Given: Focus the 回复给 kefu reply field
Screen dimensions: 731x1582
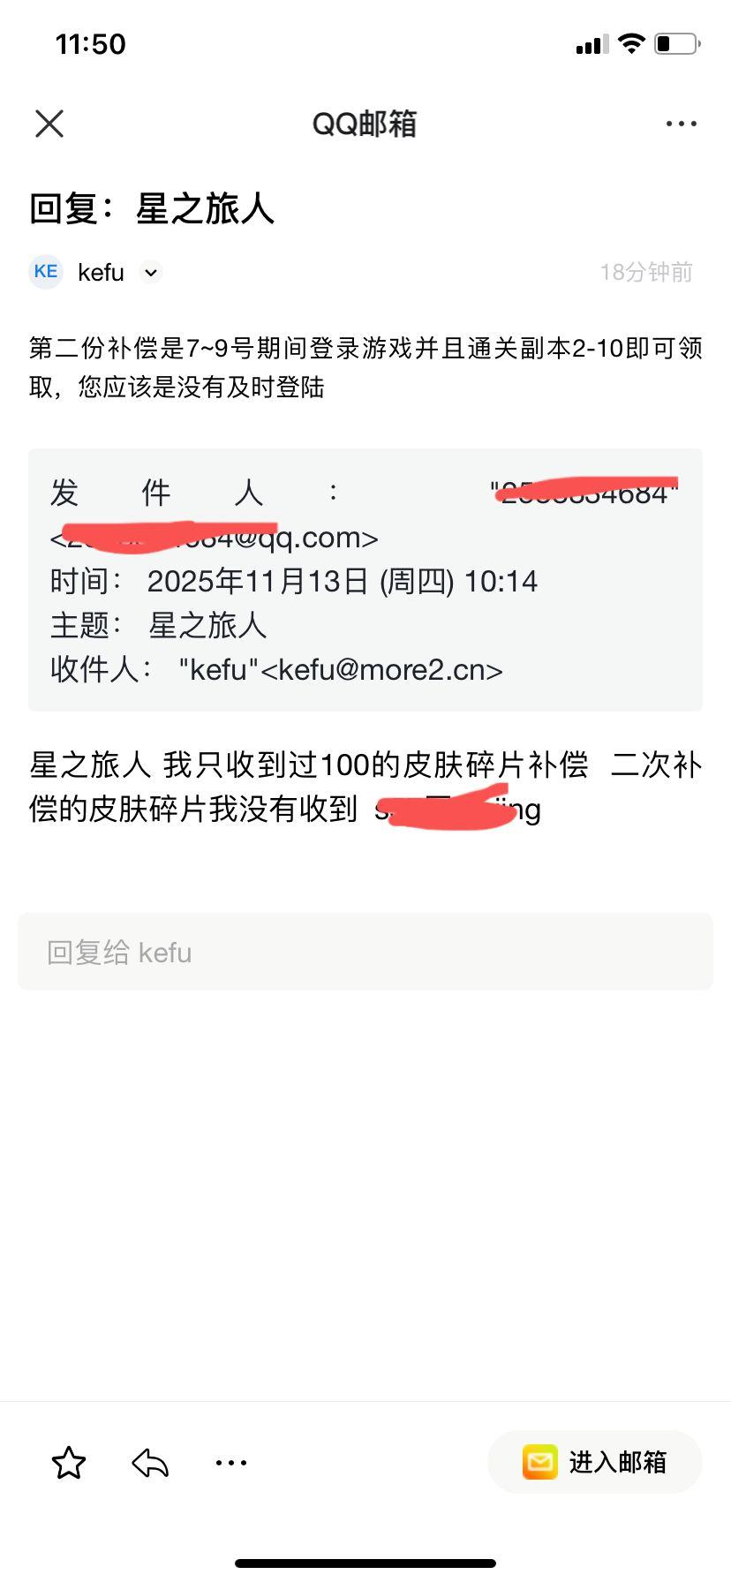Looking at the screenshot, I should 365,952.
